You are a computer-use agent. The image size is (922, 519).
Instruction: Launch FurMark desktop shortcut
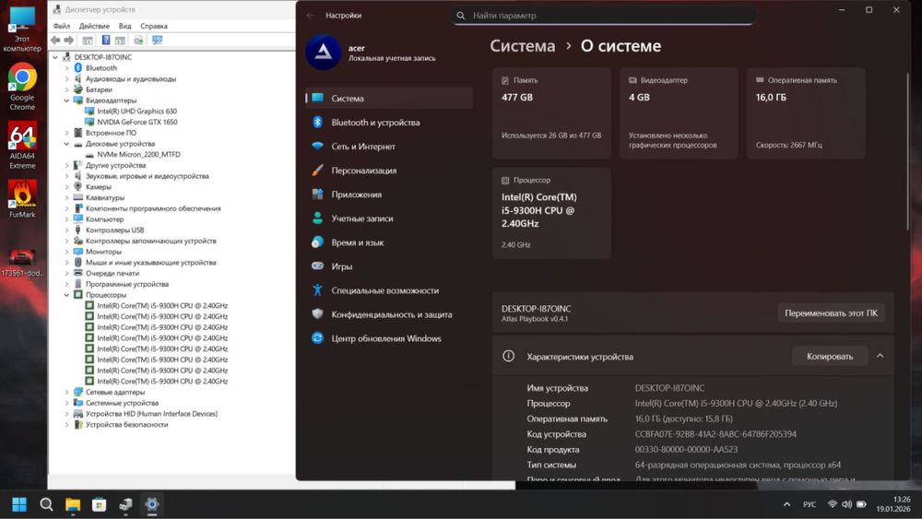(22, 199)
